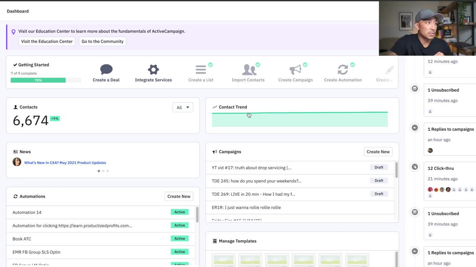Click Visit the Education Center button
The image size is (476, 267).
[47, 42]
